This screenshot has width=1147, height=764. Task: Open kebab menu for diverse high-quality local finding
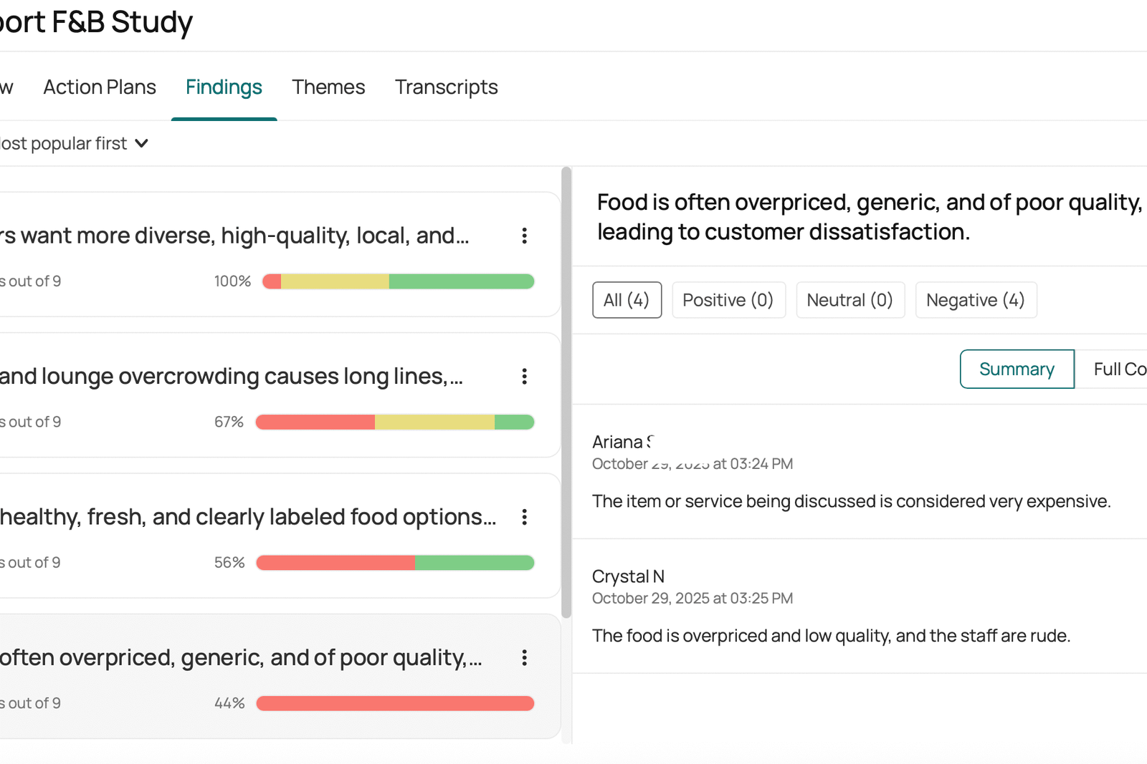click(524, 236)
